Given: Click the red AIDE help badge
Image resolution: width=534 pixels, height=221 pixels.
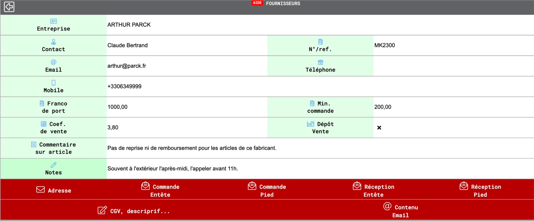Looking at the screenshot, I should click(257, 3).
